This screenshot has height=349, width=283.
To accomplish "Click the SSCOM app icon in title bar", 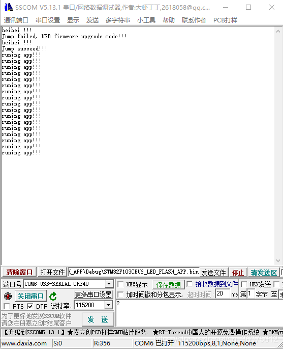I will [9, 7].
